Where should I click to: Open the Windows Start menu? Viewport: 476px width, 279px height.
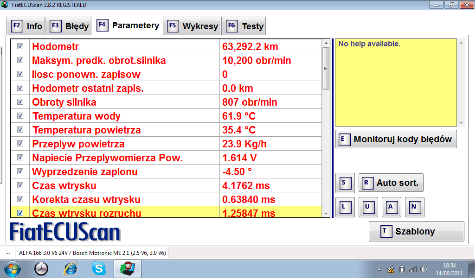tap(13, 269)
